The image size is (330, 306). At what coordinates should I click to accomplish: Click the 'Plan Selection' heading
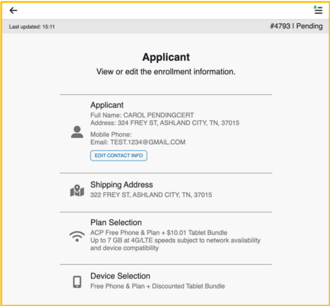point(116,222)
